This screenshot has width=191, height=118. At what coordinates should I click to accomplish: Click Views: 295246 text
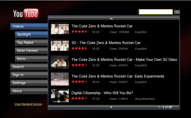[x=119, y=49]
